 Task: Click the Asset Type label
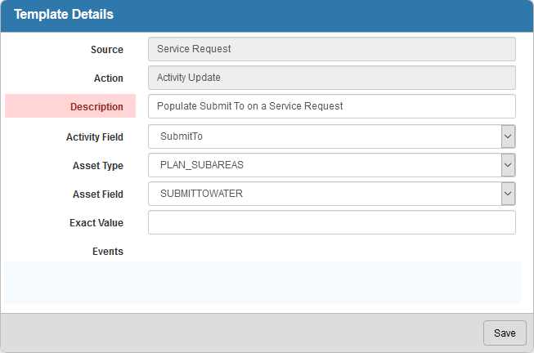[x=98, y=165]
